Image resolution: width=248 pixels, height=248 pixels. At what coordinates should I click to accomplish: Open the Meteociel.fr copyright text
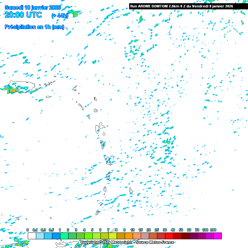click(127, 242)
